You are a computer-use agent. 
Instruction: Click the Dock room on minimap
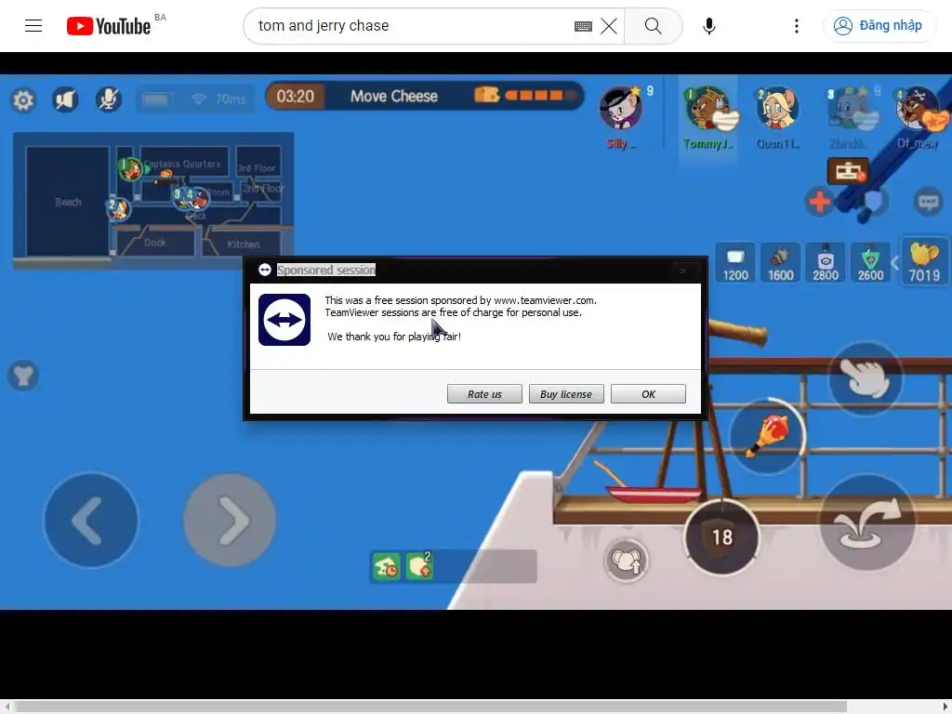[155, 243]
